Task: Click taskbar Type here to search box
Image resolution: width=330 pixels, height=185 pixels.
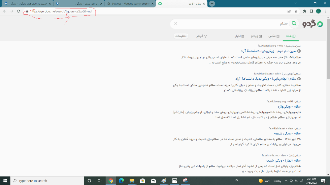Action: click(x=47, y=181)
